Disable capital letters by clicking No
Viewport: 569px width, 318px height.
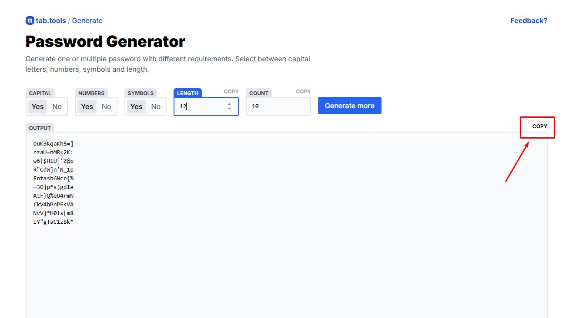[57, 106]
